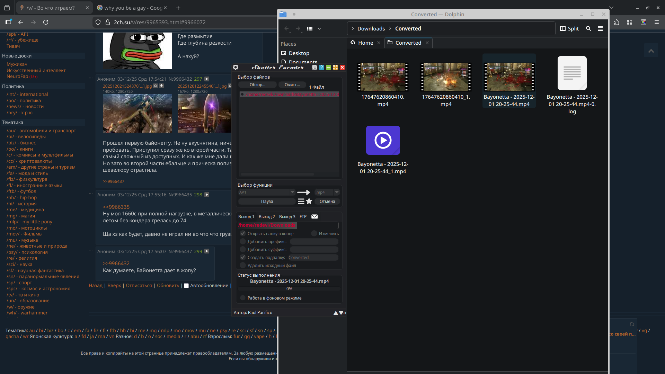Screen dimensions: 665x374
Task: Enable 'Работа в фоновом режиме' option
Action: pyautogui.click(x=243, y=298)
